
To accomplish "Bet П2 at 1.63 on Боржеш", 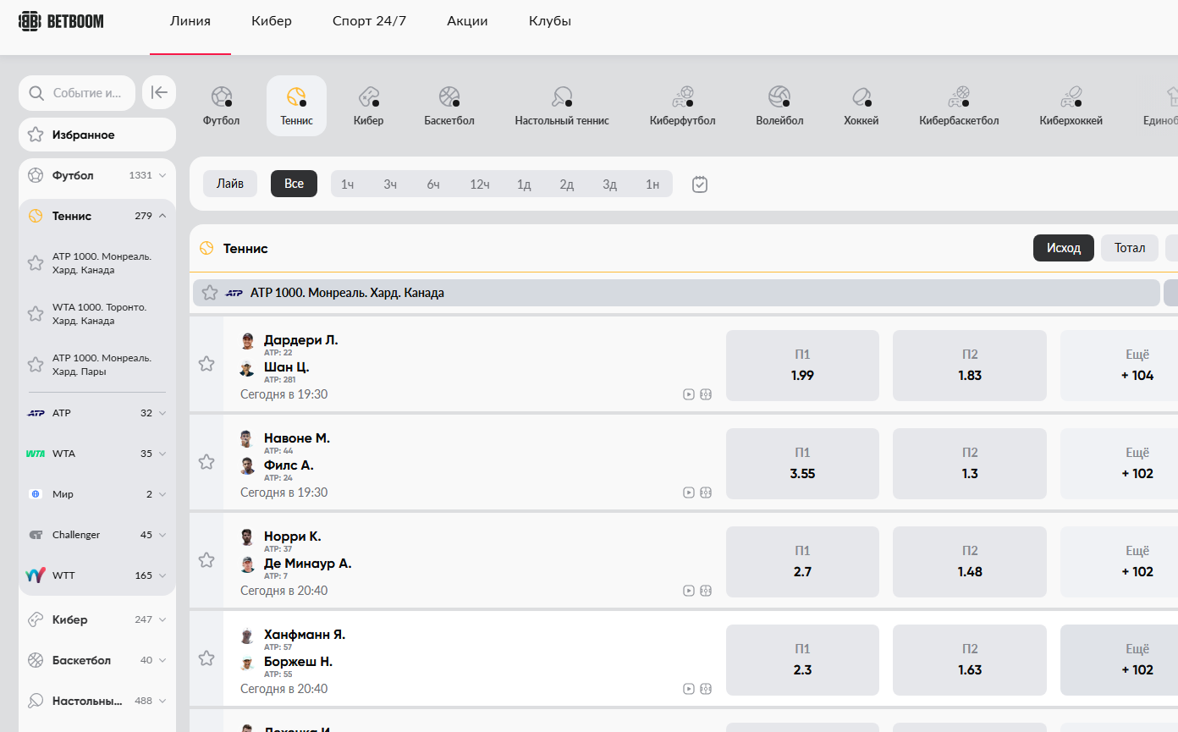I will 970,660.
